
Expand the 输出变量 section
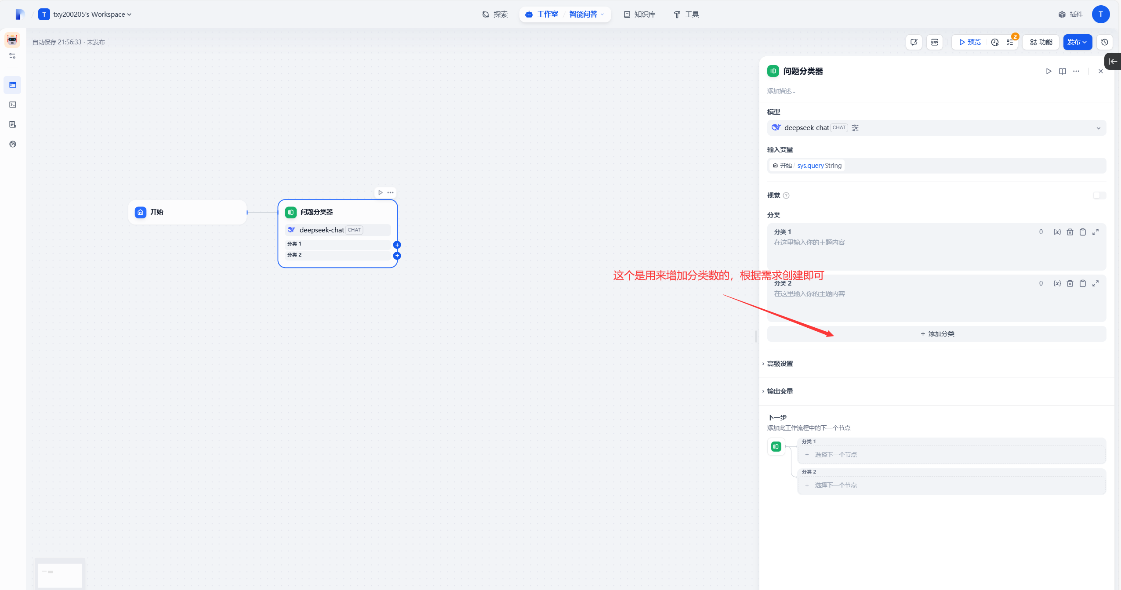(780, 391)
